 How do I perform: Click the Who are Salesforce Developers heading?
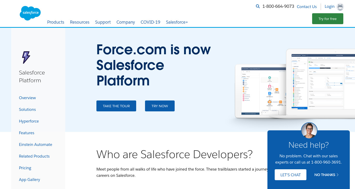(x=174, y=154)
